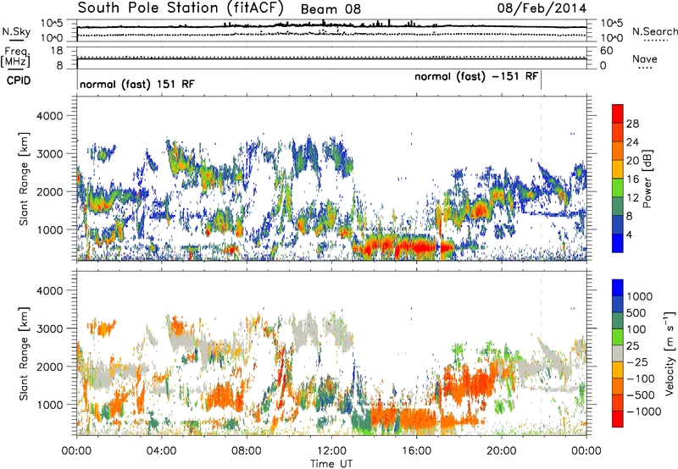Image resolution: width=678 pixels, height=469 pixels.
Task: Click 'normal (fast) 151 RF' text
Action: pos(137,84)
